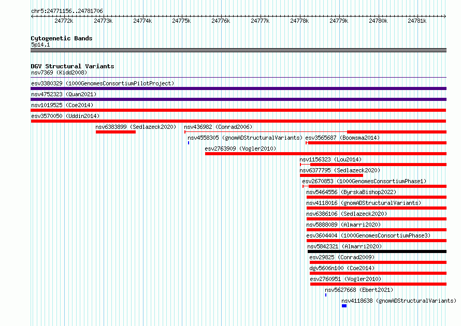Select the esv3570050 (Uddin2014) label
Viewport: 461px width, 326px height.
pos(65,116)
